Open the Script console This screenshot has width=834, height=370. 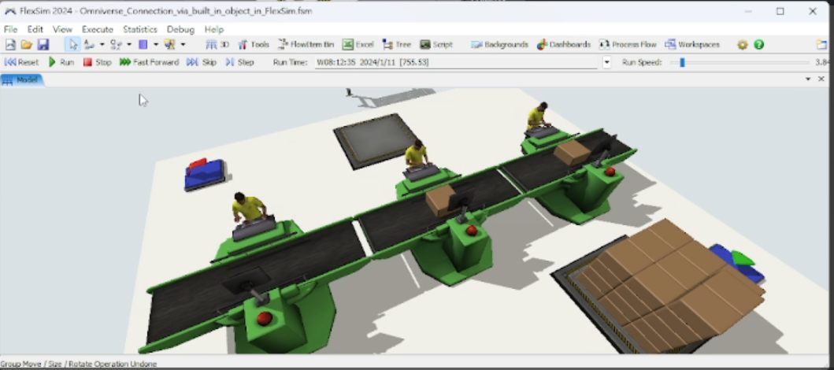(436, 45)
